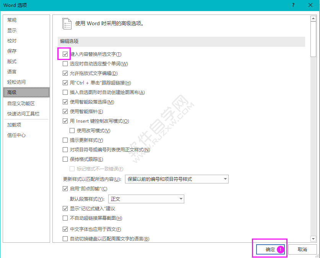Screen dimensions: 320x258
Task: Disable 允许拖放式文字编辑
Action: pyautogui.click(x=65, y=73)
